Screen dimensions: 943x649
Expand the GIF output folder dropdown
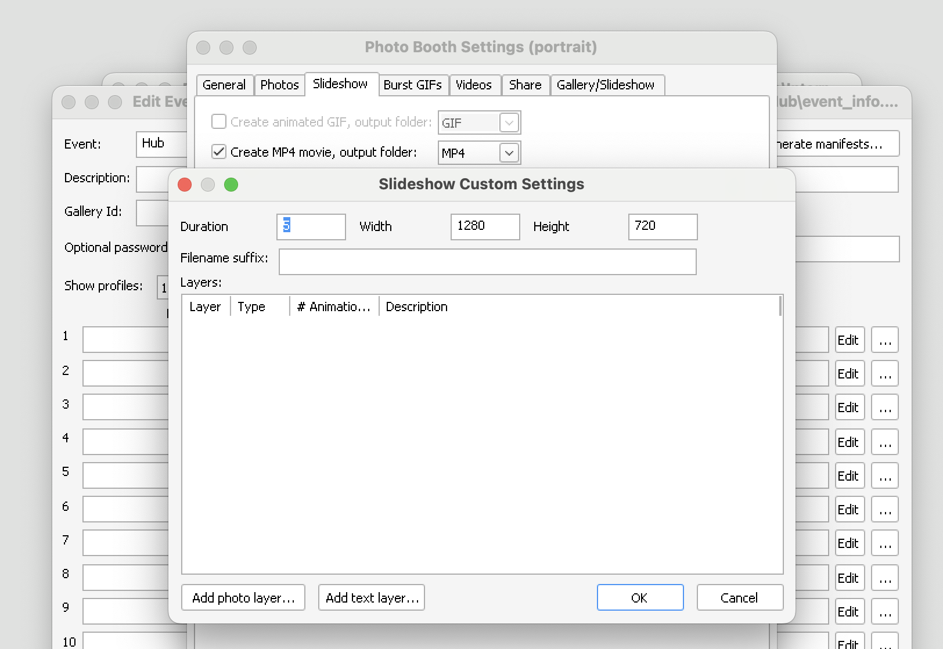click(x=509, y=123)
